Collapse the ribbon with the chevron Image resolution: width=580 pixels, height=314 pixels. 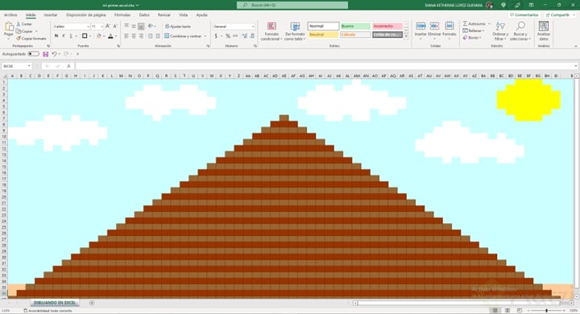[x=575, y=46]
